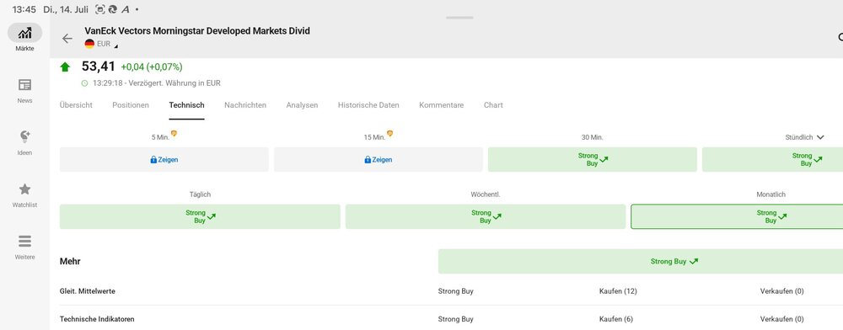Unlock the 15 Min. Zeigen button
Screen dimensions: 843x330
378,160
